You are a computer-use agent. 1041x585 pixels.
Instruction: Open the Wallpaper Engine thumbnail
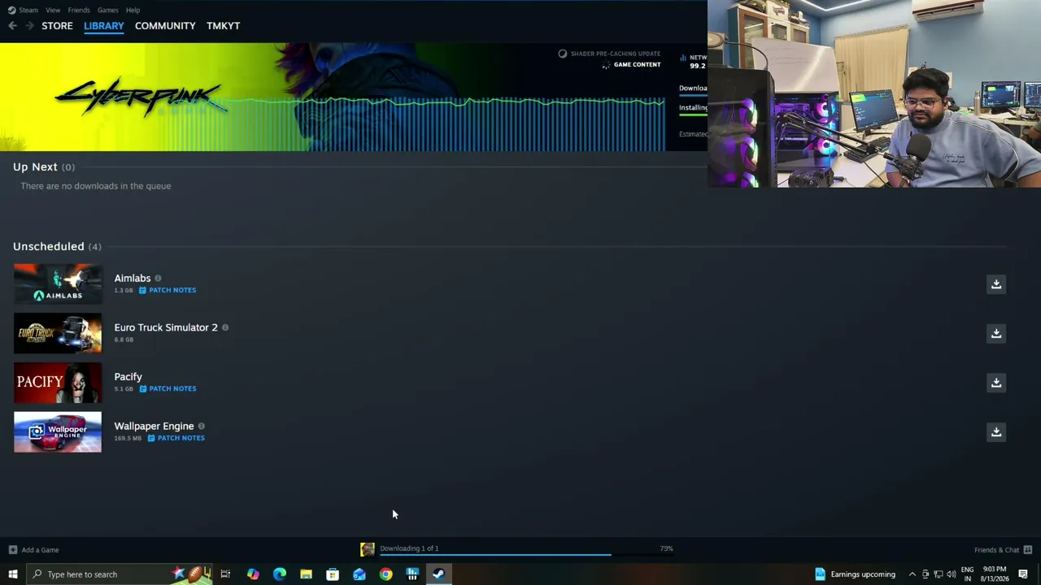[x=58, y=432]
